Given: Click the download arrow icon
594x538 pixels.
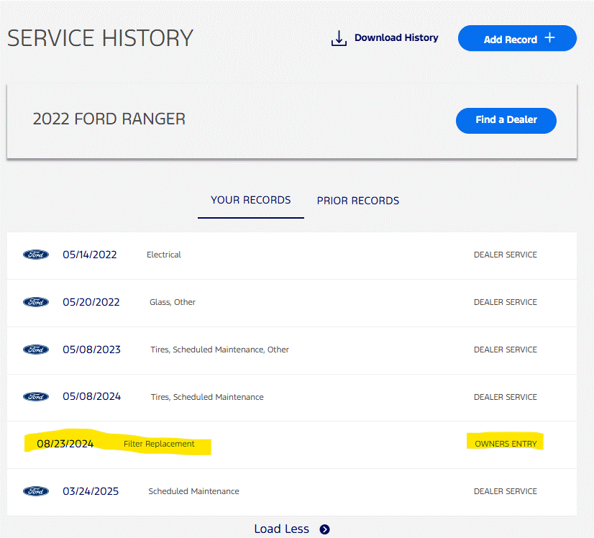Looking at the screenshot, I should (339, 38).
